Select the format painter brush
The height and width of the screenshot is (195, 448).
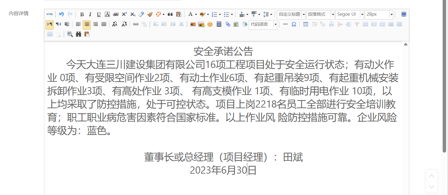(x=150, y=14)
